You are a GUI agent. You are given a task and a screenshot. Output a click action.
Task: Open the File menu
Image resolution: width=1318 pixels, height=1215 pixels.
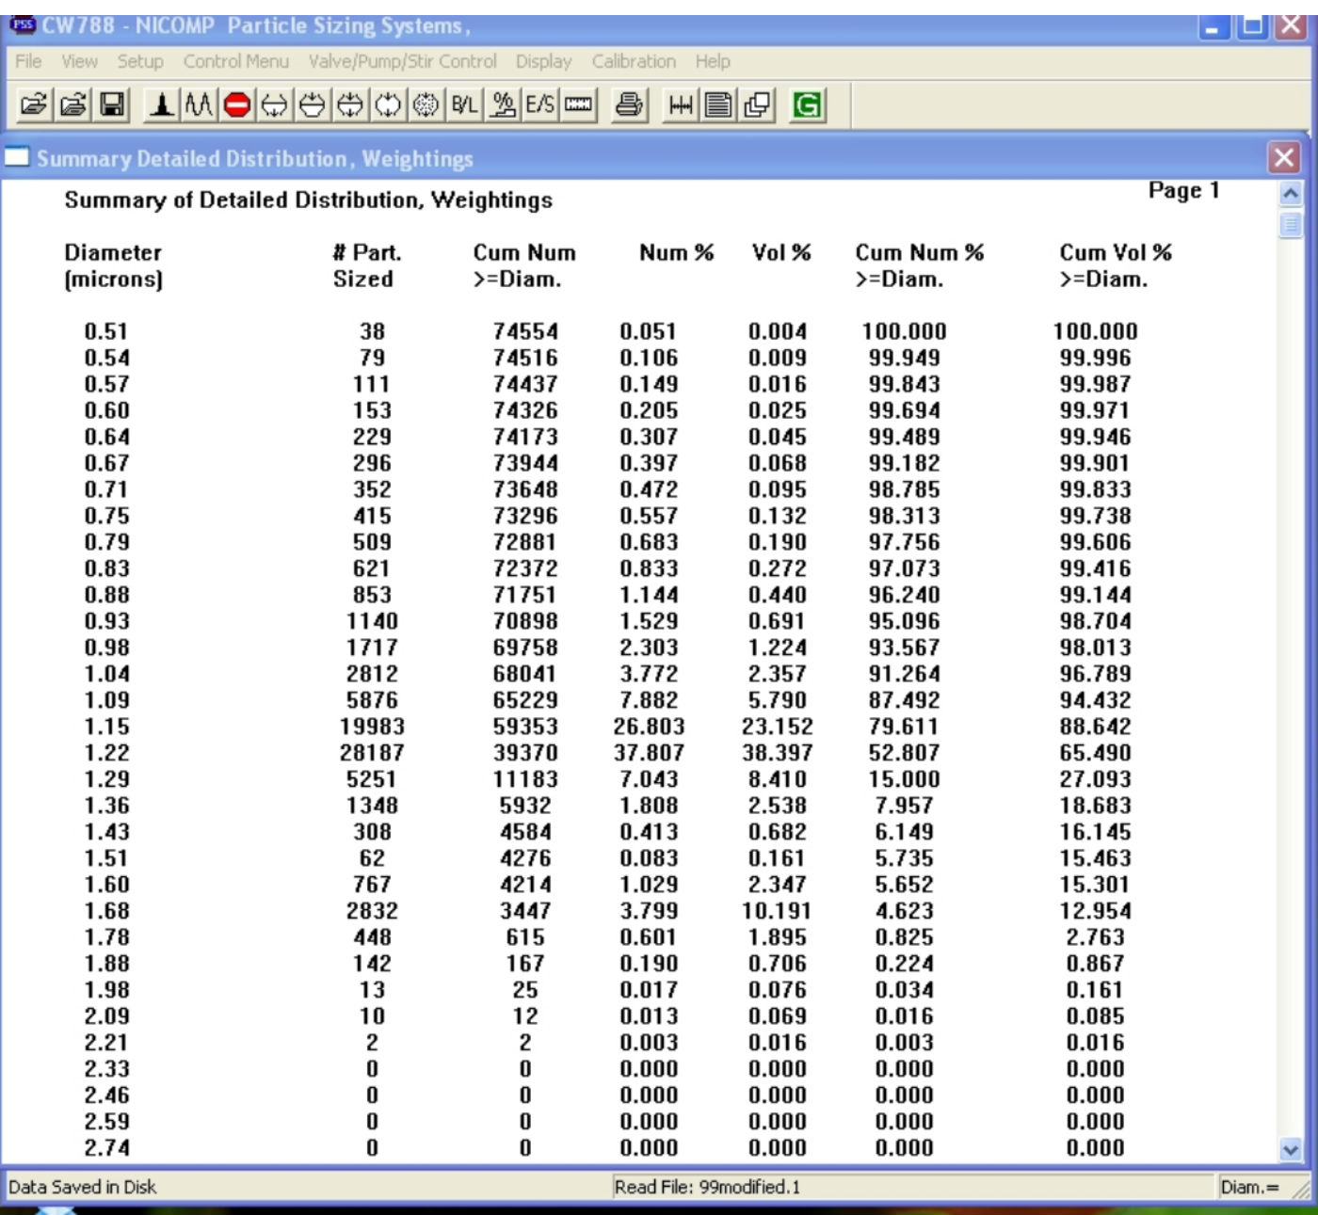28,61
